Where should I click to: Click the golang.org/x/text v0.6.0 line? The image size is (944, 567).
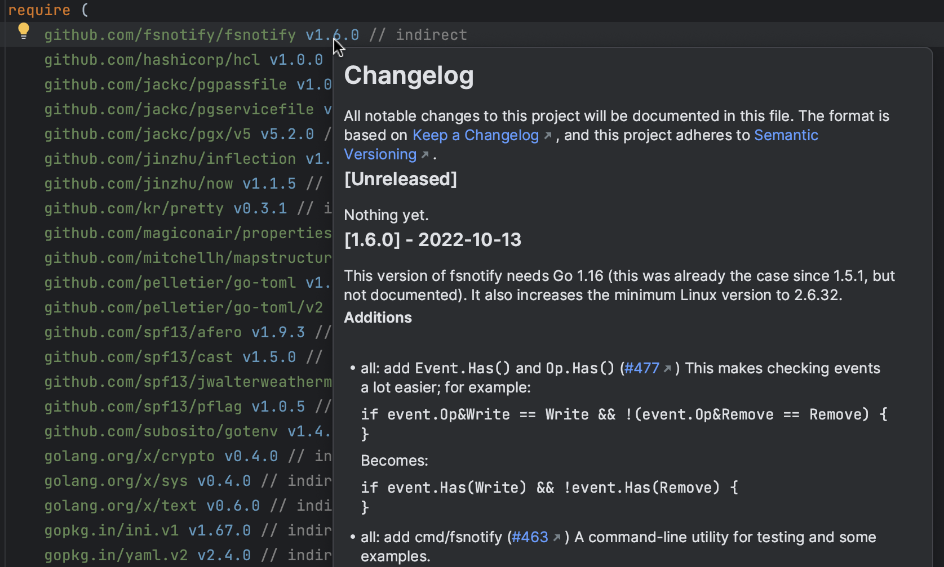pos(188,506)
